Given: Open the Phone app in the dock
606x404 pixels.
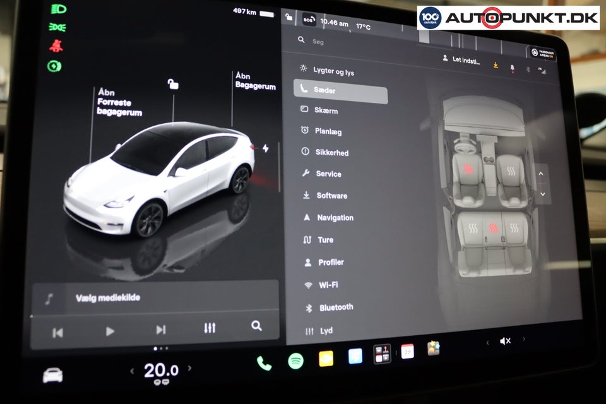Looking at the screenshot, I should (264, 363).
